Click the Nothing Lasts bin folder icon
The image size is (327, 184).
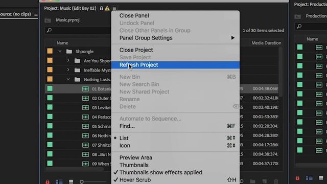(x=77, y=80)
